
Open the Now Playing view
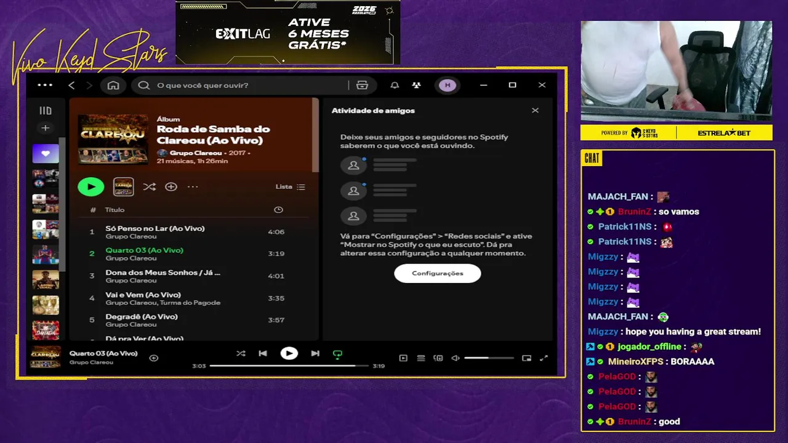click(403, 358)
